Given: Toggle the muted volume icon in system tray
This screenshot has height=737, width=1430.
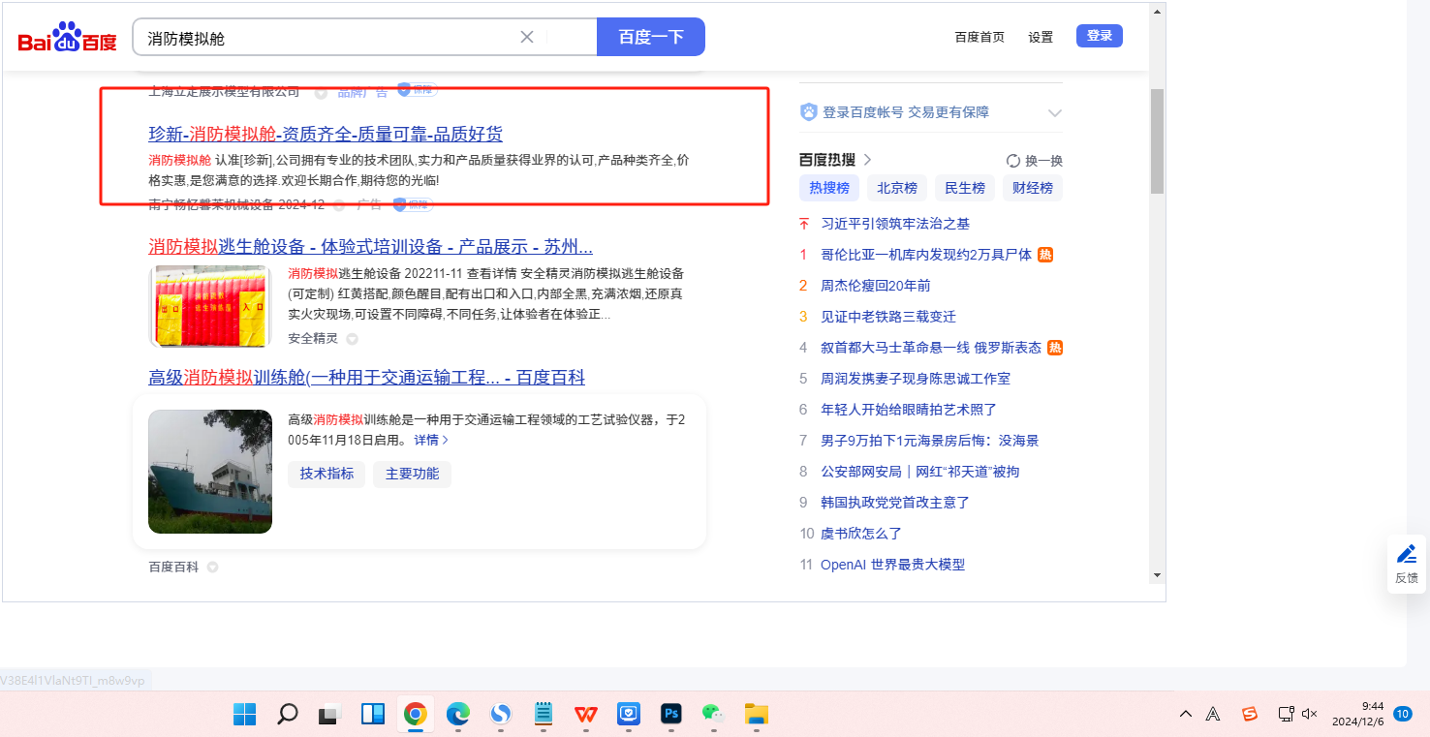Looking at the screenshot, I should click(x=1310, y=714).
